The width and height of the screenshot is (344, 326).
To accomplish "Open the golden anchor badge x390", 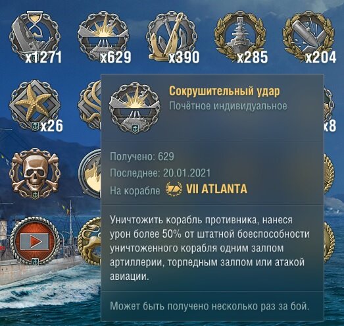I will (172, 37).
